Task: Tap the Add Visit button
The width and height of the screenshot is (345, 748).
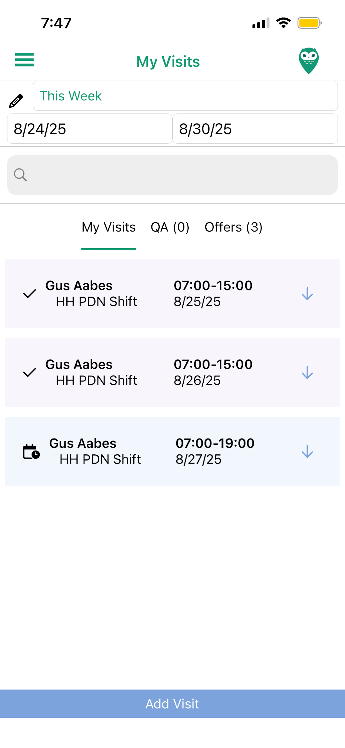Action: pyautogui.click(x=172, y=704)
